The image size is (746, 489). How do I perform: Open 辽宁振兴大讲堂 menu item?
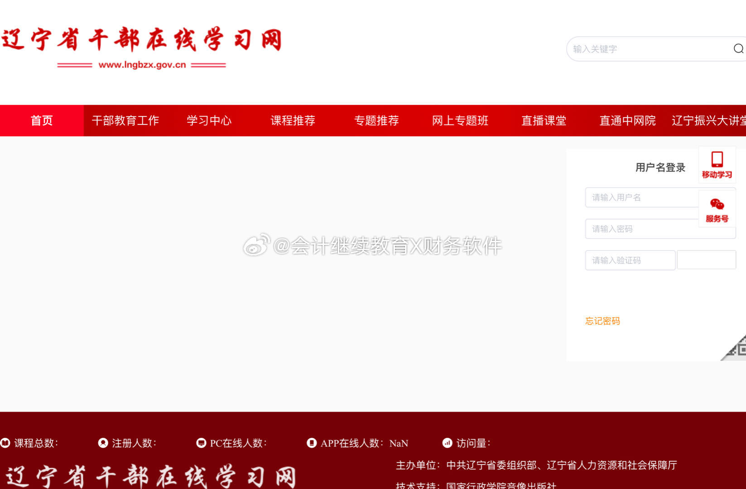click(x=708, y=120)
